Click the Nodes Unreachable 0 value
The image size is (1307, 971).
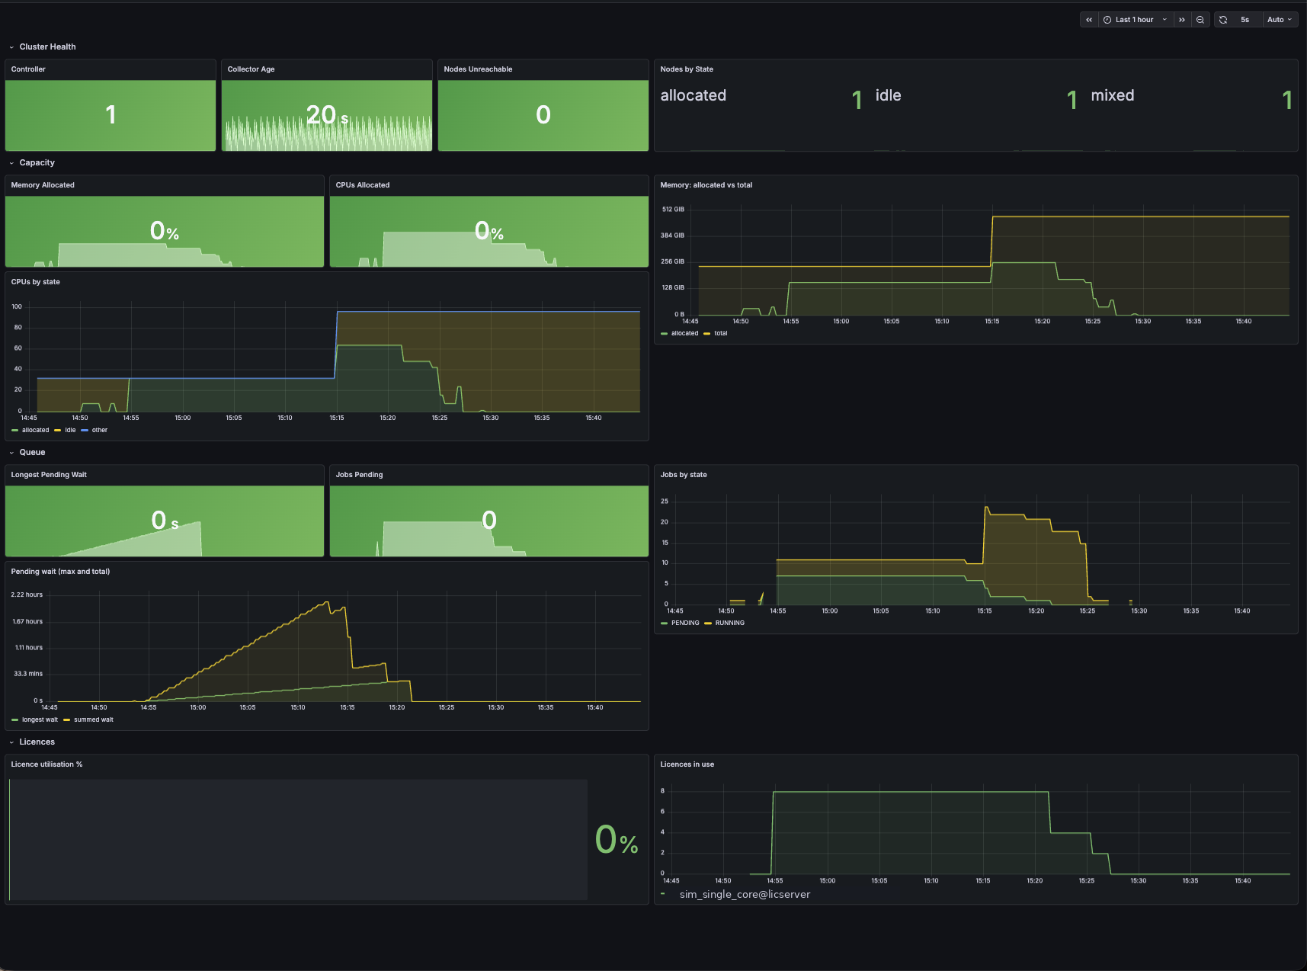543,115
